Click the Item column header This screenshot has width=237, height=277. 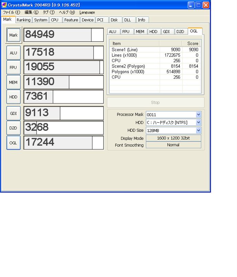pos(135,44)
